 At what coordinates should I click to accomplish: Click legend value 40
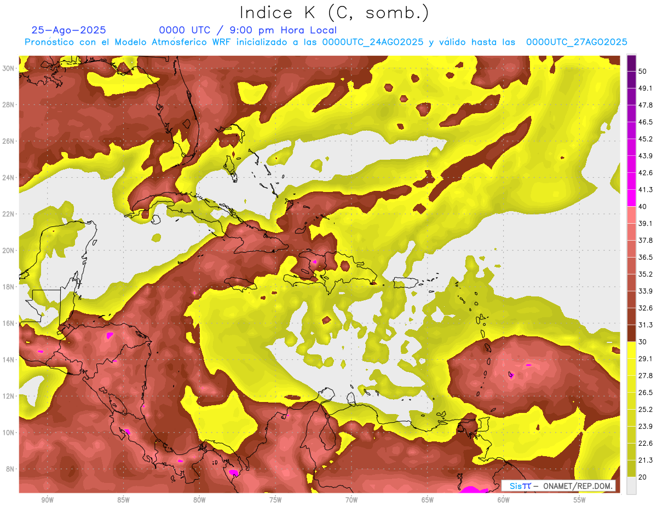click(x=643, y=207)
